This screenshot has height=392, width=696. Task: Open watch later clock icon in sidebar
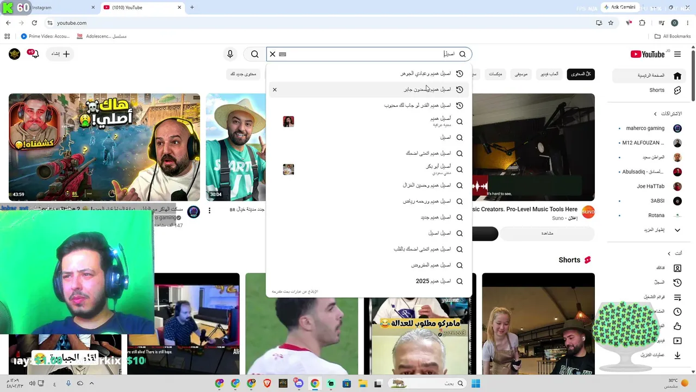pos(678,312)
